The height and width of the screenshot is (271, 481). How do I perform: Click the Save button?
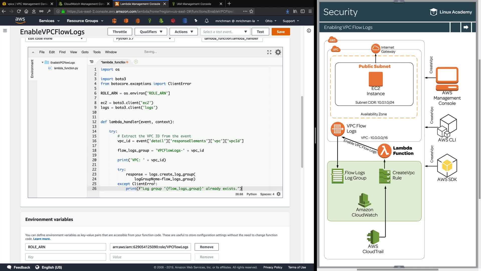coord(281,32)
